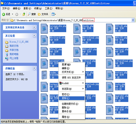Click the upgrade2.php file icon
Viewport: 136px width, 124px height.
[x=110, y=98]
